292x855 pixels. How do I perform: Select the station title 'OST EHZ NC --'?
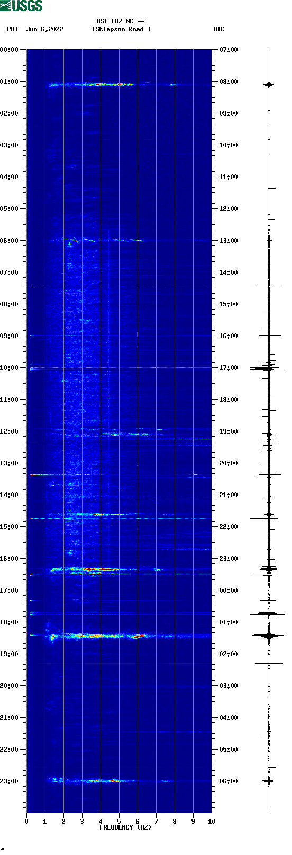121,22
